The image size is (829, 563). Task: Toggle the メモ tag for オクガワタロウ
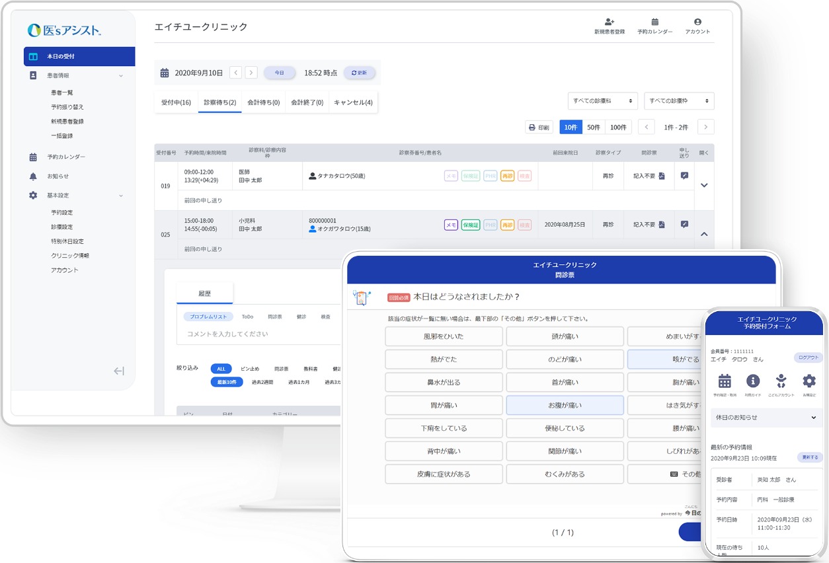[x=451, y=225]
